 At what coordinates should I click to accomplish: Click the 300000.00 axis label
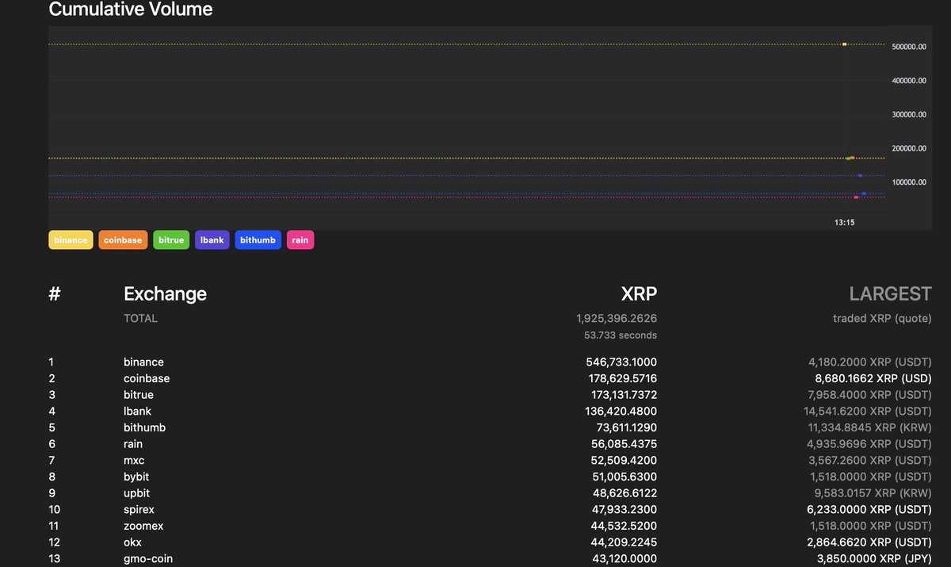(x=909, y=115)
